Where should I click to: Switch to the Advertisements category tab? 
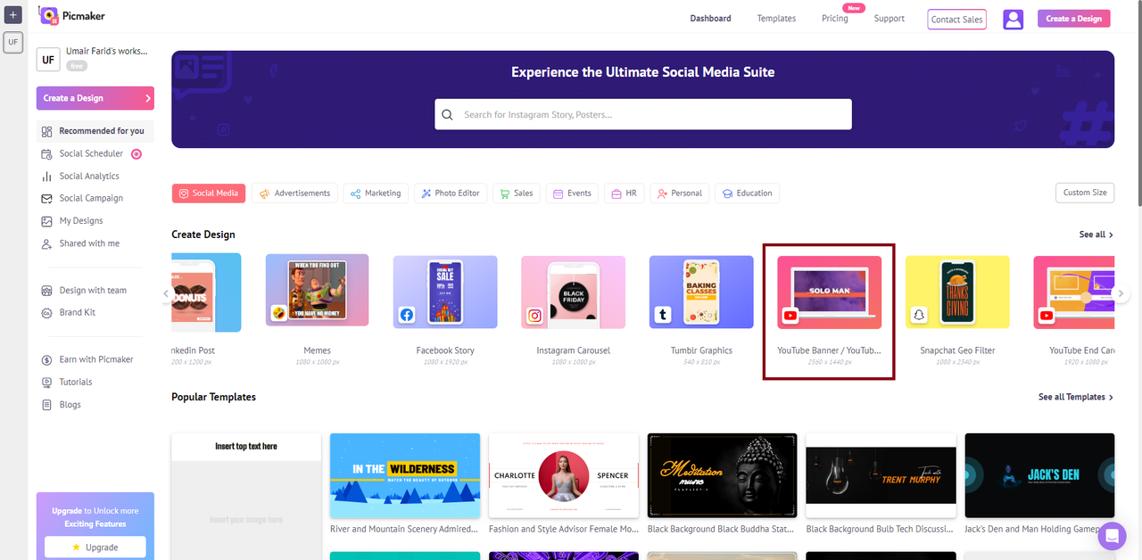[294, 193]
